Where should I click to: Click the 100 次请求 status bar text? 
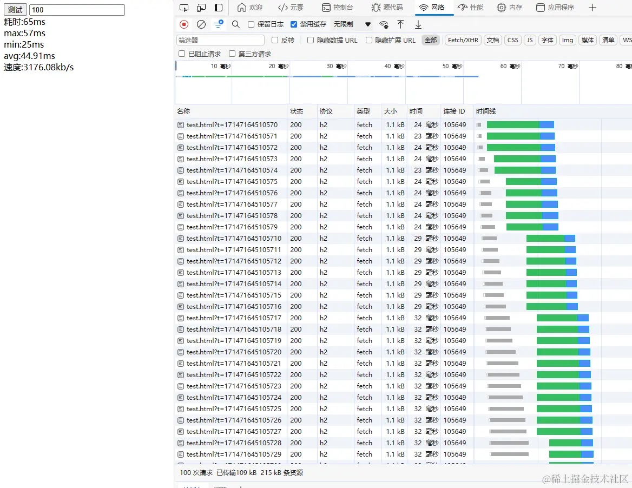[196, 473]
